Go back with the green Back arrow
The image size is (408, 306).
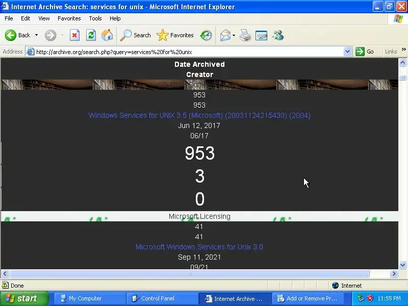17,35
